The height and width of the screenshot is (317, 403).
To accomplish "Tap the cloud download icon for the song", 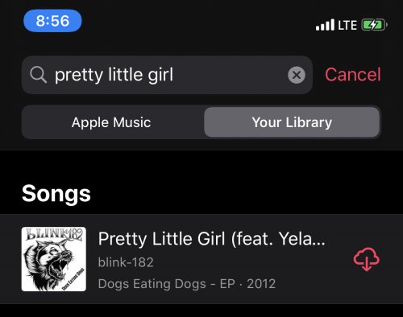I will [x=366, y=259].
